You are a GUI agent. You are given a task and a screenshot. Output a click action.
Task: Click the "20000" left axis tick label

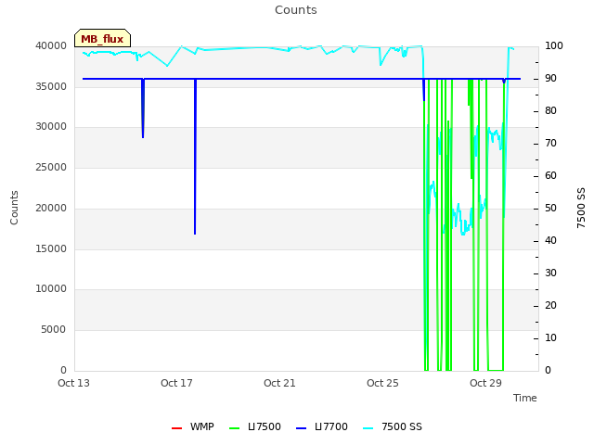click(x=51, y=208)
